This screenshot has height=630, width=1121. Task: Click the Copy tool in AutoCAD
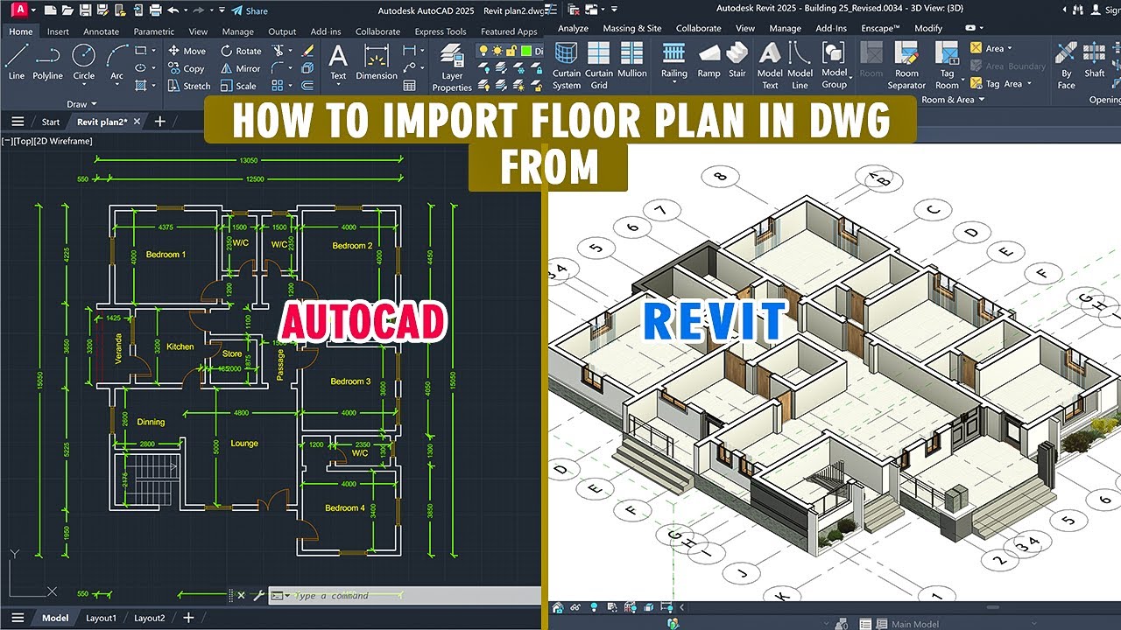point(186,68)
